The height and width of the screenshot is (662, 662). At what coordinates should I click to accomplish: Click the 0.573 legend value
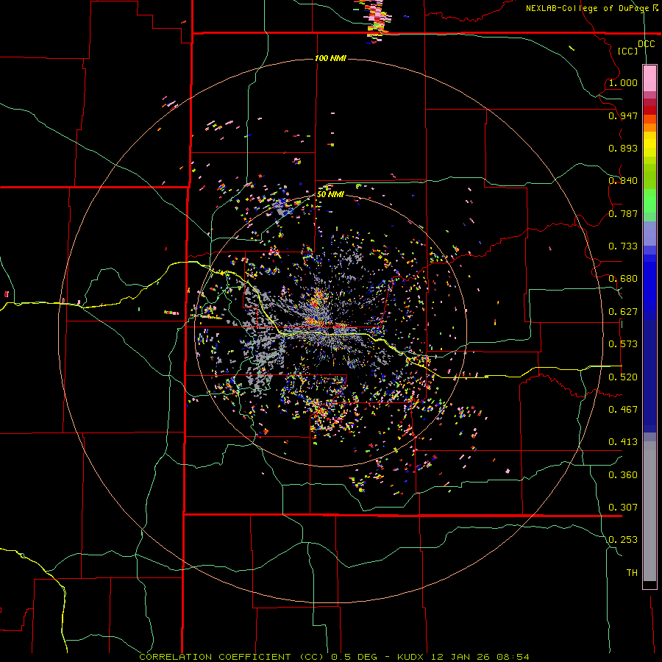coord(623,344)
